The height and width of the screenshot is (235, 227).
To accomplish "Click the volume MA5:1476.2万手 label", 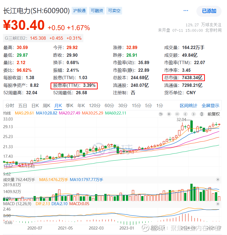I will (54, 180).
